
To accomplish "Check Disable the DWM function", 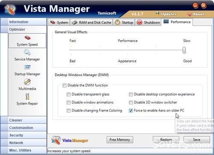I will [65, 85].
